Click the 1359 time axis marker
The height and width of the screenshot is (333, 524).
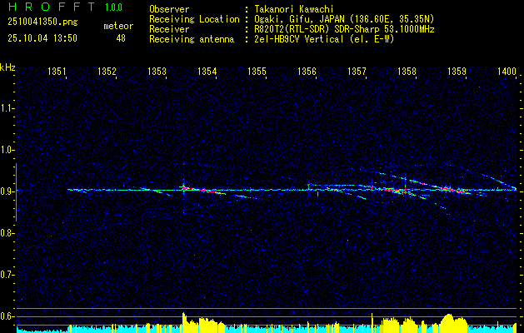tap(457, 71)
